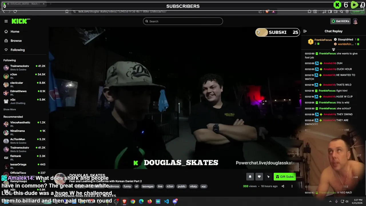Click the bookmark icon in address bar
366x206 pixels.
(x=67, y=11)
